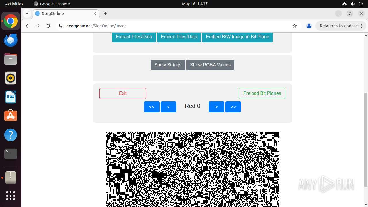
Task: Open Rhythmbox music player in dock
Action: coord(11,78)
